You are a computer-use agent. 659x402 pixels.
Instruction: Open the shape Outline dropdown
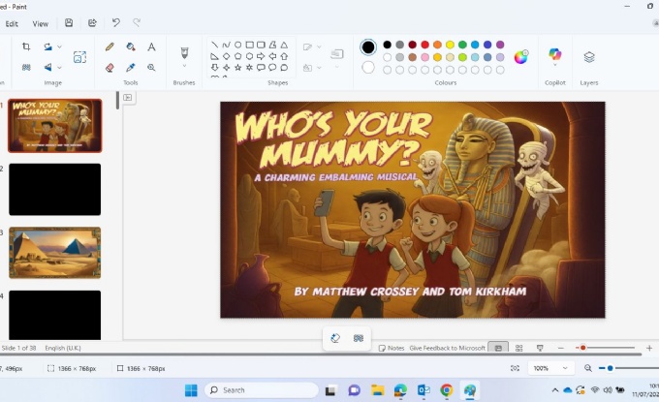(x=319, y=46)
